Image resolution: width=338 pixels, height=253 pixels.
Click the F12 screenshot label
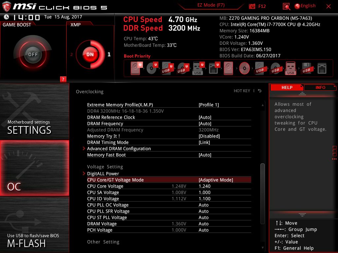[262, 6]
